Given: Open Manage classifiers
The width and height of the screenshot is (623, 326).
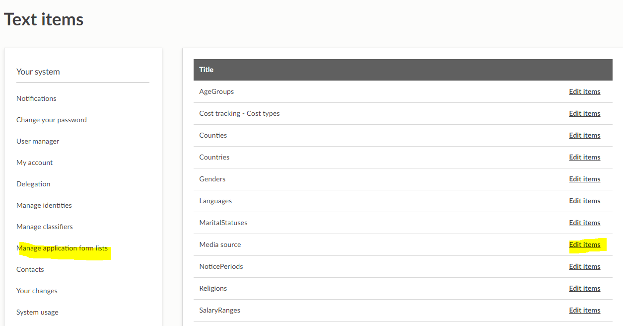Looking at the screenshot, I should coord(45,227).
